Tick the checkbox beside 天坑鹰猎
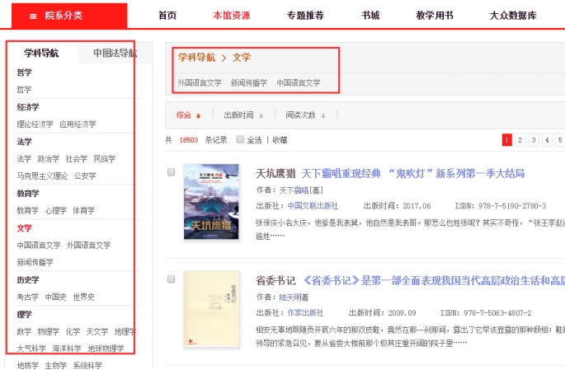This screenshot has height=370, width=565. pos(171,172)
